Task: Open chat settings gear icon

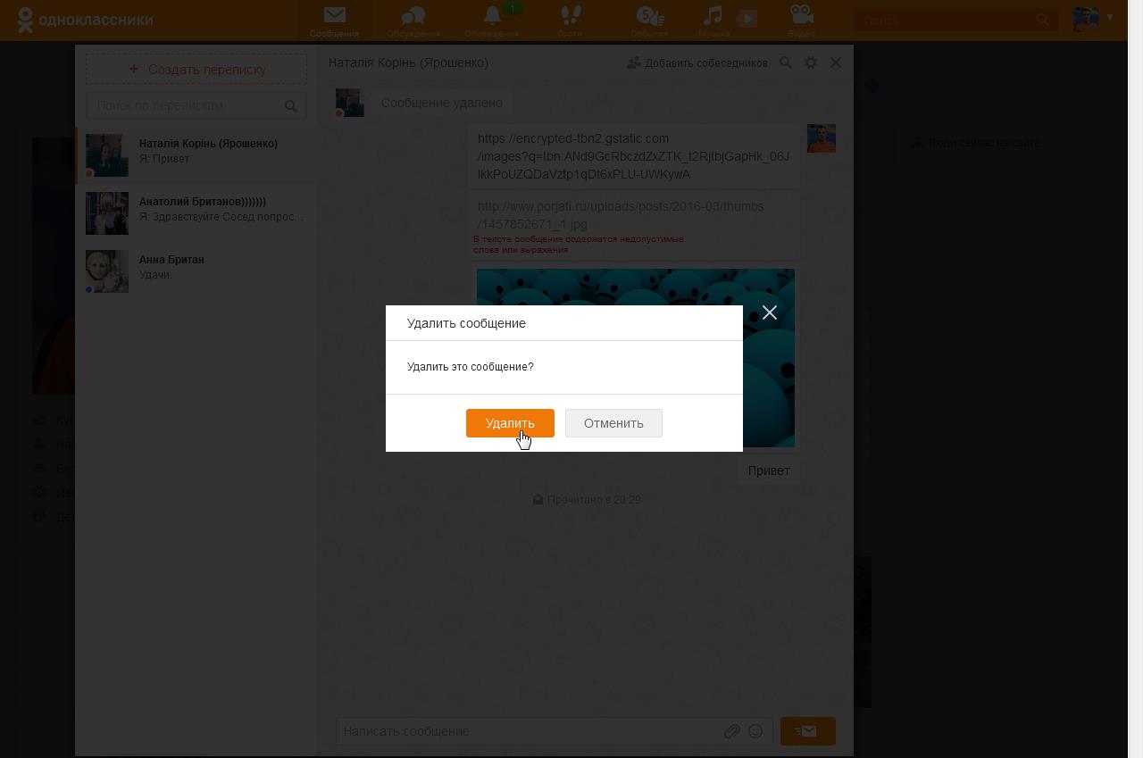Action: (811, 62)
